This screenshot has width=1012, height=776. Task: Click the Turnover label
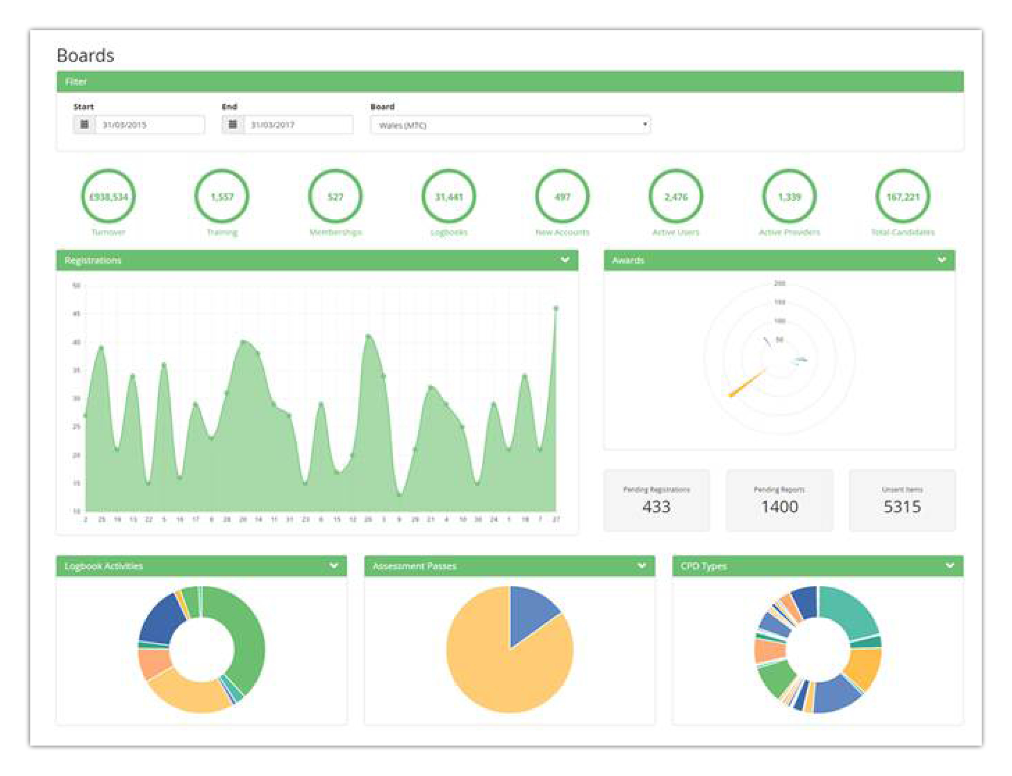108,232
